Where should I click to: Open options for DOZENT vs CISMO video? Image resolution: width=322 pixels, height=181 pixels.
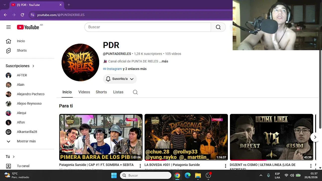[311, 166]
